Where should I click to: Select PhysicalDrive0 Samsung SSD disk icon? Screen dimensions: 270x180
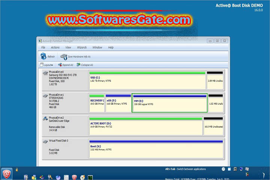(45, 73)
